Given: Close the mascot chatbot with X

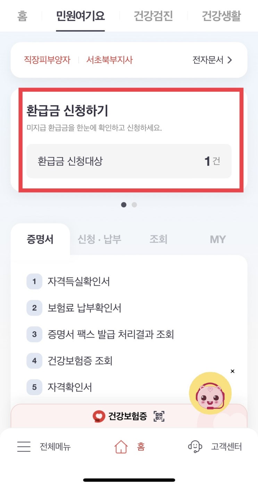Looking at the screenshot, I should click(x=232, y=371).
